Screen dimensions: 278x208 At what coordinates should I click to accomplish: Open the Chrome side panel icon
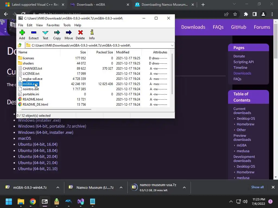click(255, 14)
